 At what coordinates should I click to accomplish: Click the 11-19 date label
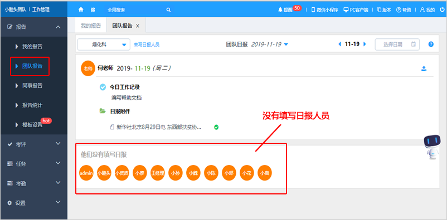(352, 44)
